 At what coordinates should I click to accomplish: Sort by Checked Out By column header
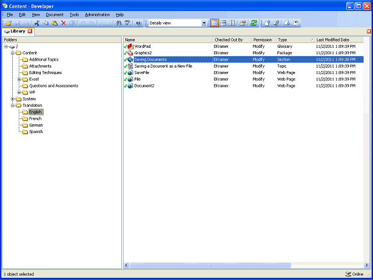click(x=232, y=40)
